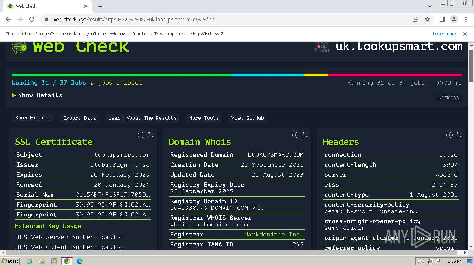The image size is (474, 266).
Task: Click TLS Web Server Authentication row
Action: click(83, 237)
